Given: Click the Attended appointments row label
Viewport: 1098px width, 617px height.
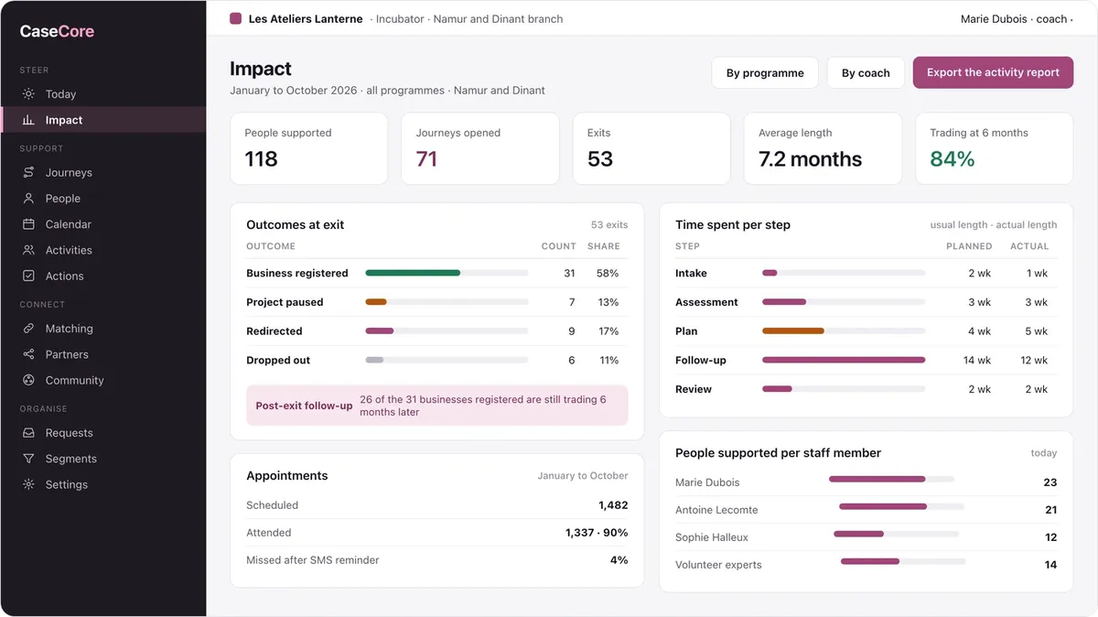Looking at the screenshot, I should coord(269,533).
